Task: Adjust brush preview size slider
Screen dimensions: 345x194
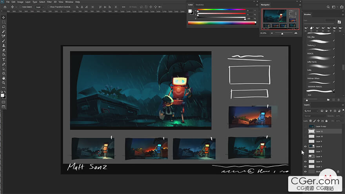Action: [307, 100]
